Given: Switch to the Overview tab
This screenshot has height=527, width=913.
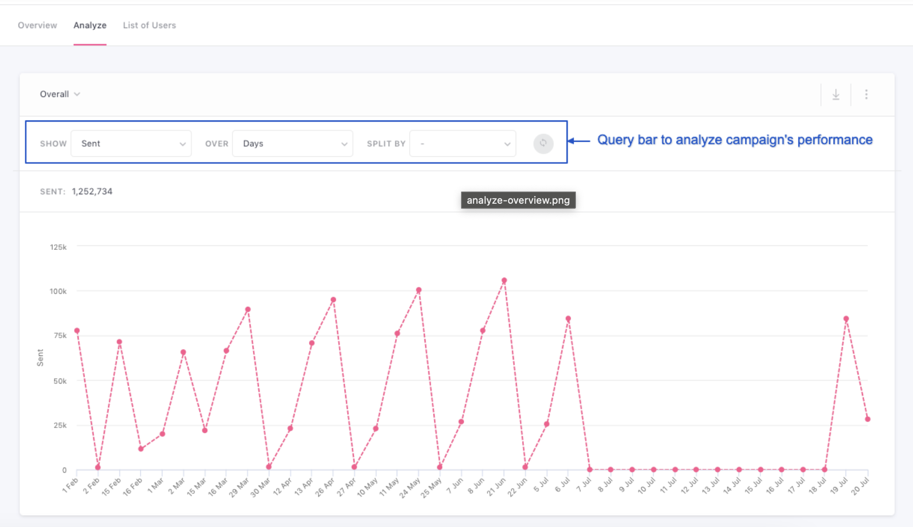Looking at the screenshot, I should pyautogui.click(x=38, y=25).
